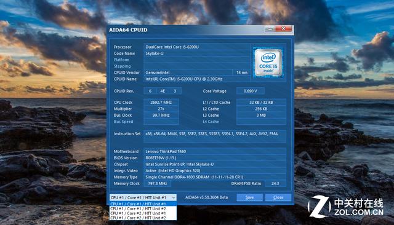Select CPU #1 / Core #1 / HTT Unit #1 option
This screenshot has height=225, width=394.
click(x=143, y=204)
